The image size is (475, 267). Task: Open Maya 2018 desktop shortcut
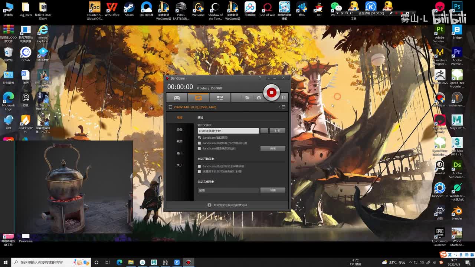click(457, 122)
